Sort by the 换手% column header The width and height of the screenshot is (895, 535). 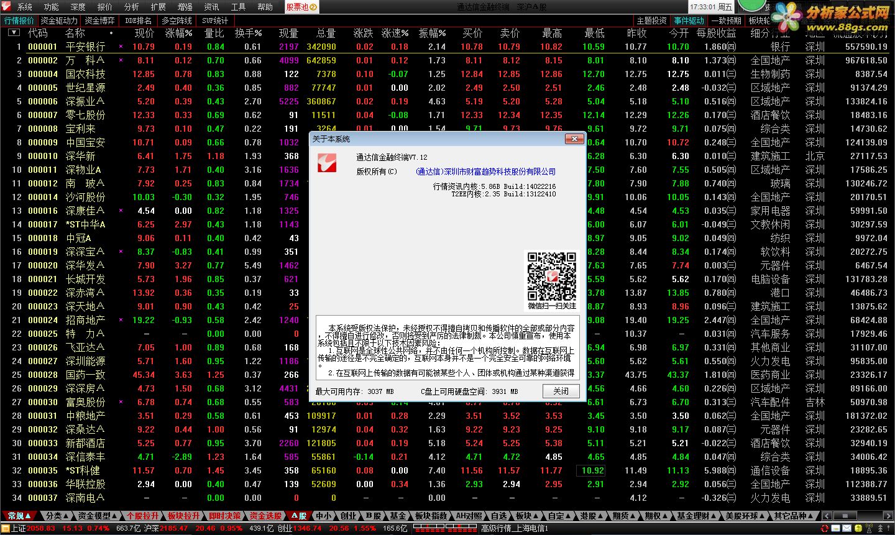(249, 33)
